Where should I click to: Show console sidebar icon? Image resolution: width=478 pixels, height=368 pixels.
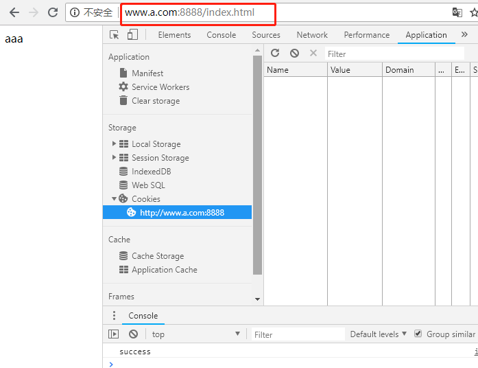(x=113, y=334)
